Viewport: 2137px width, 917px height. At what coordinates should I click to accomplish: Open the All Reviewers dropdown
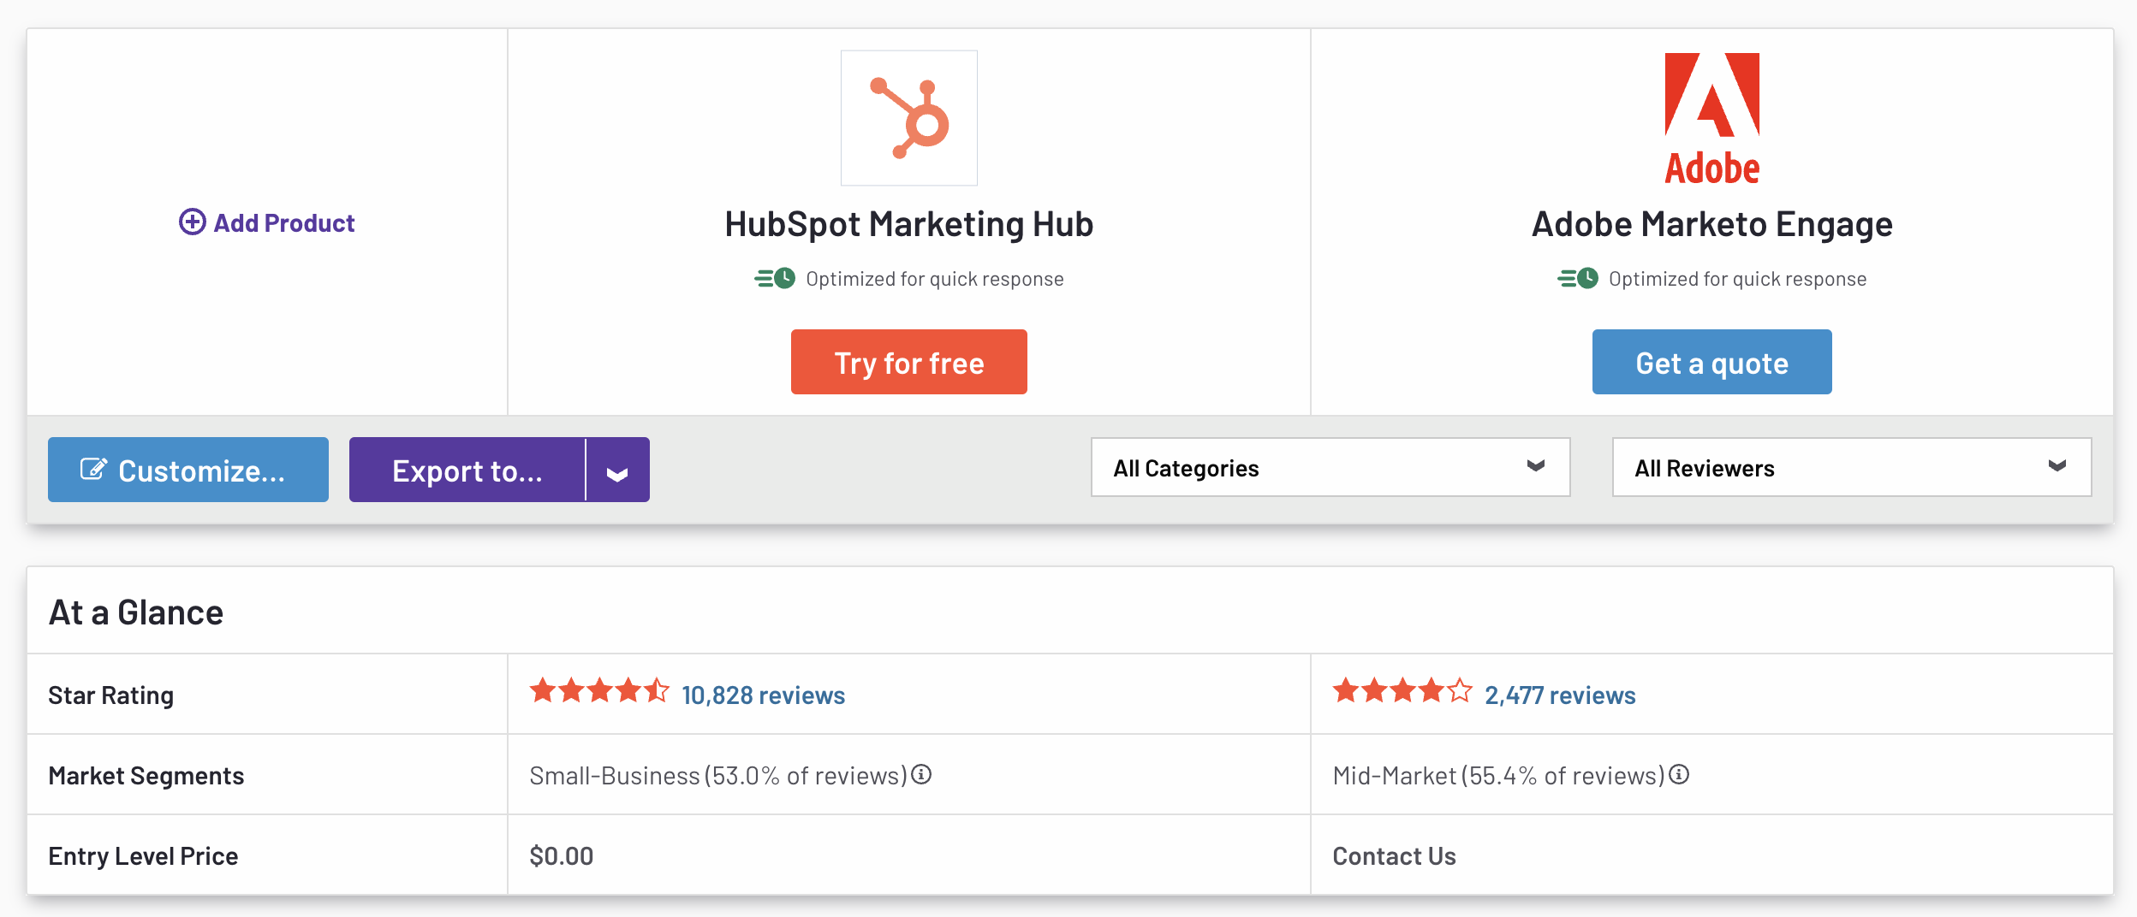(1851, 467)
